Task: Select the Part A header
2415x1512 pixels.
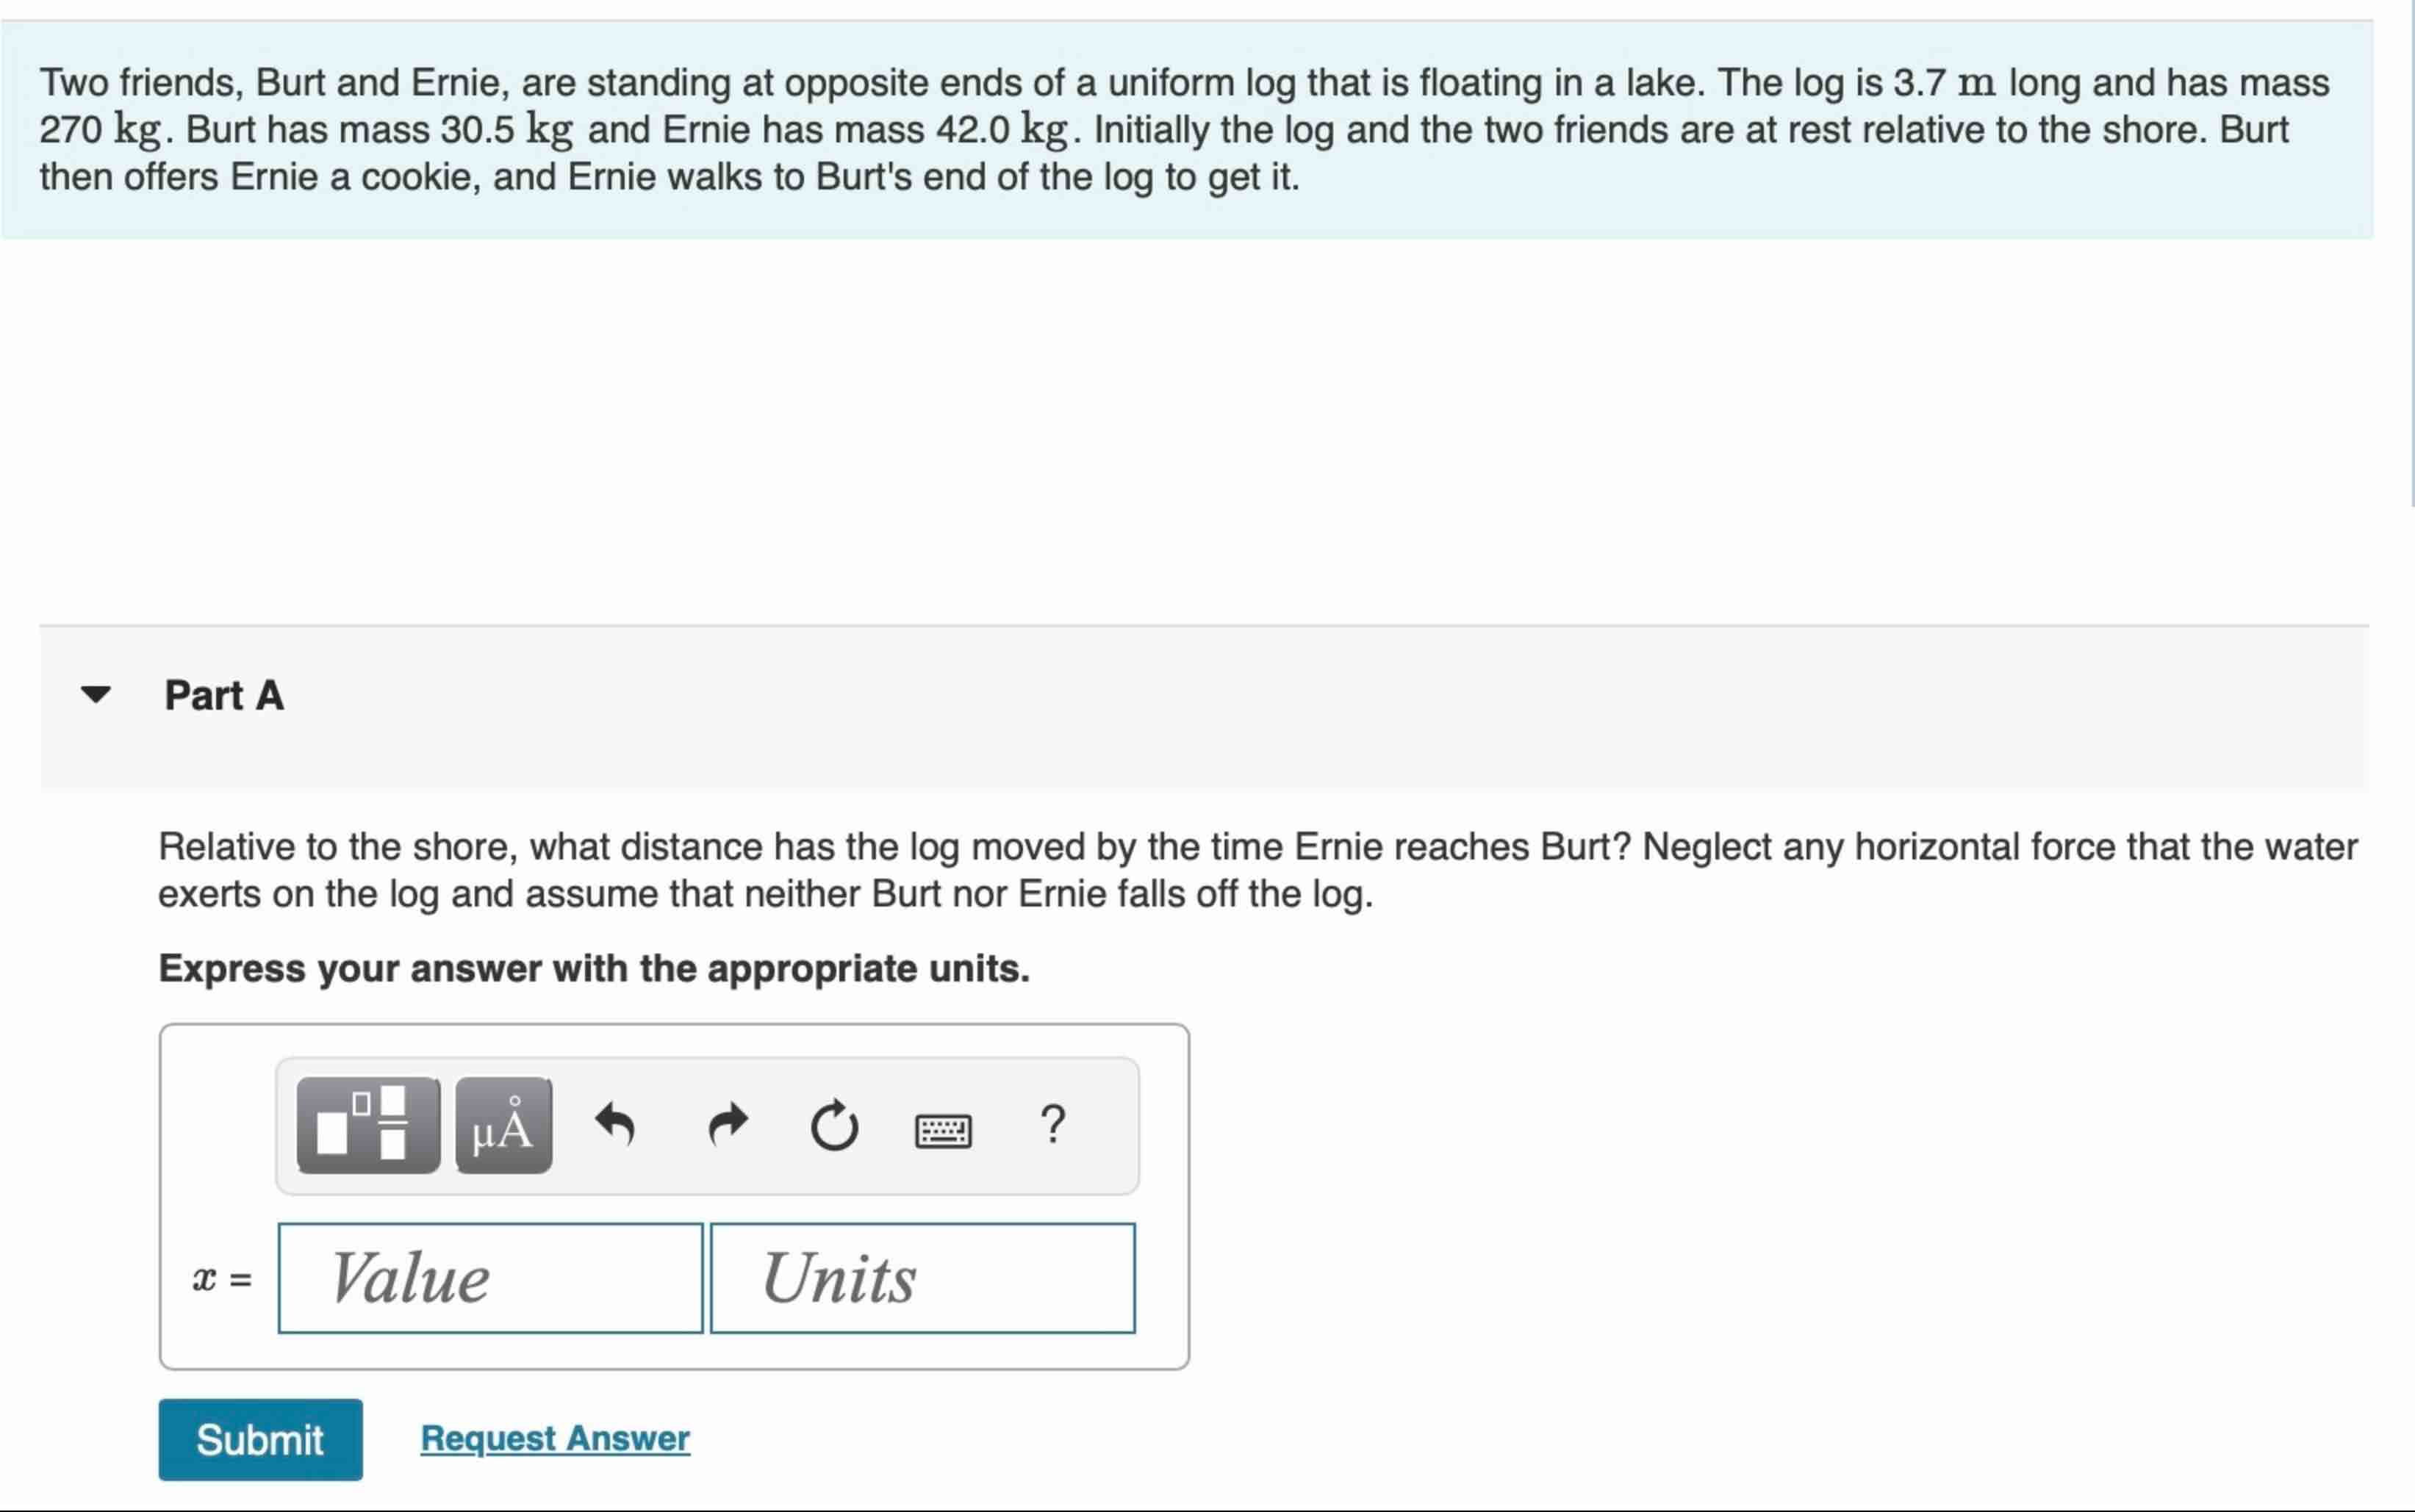Action: 224,694
